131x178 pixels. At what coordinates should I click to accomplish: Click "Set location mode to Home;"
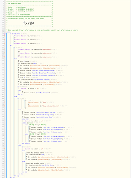(35, 155)
